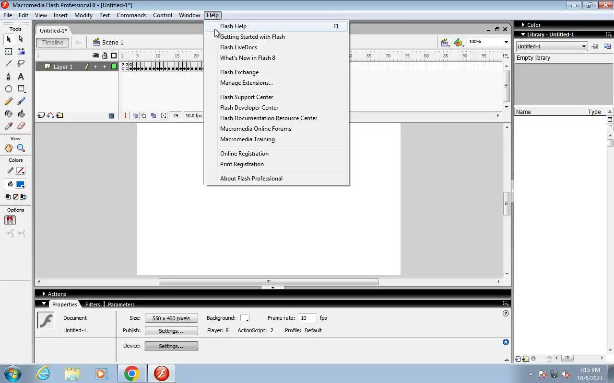The image size is (614, 383).
Task: Choose Flash Help from Help menu
Action: pos(276,26)
